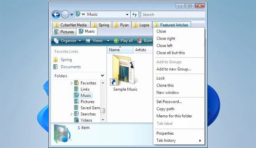Select Music in the folder tree

point(86,95)
